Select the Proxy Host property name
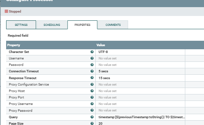This screenshot has width=204, height=125. coord(17,91)
